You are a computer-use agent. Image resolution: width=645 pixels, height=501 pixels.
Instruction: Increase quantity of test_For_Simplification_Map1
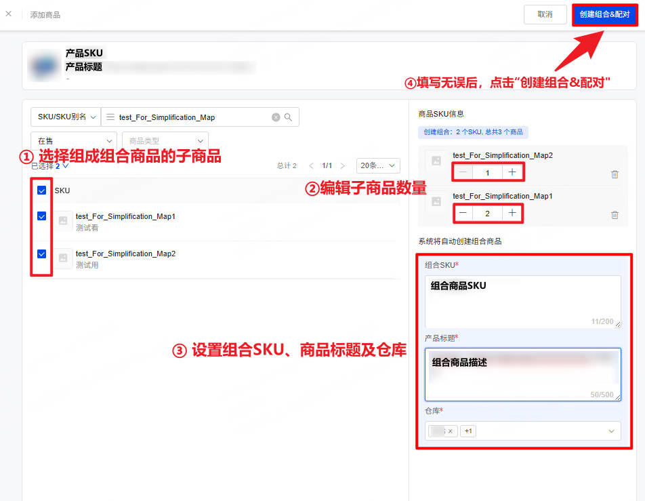tap(512, 213)
